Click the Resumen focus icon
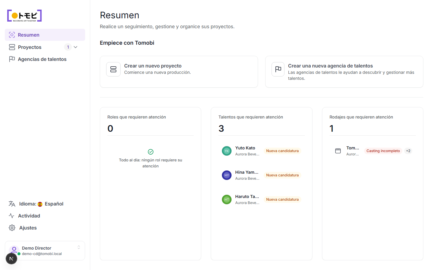Image resolution: width=433 pixels, height=270 pixels. click(x=12, y=35)
